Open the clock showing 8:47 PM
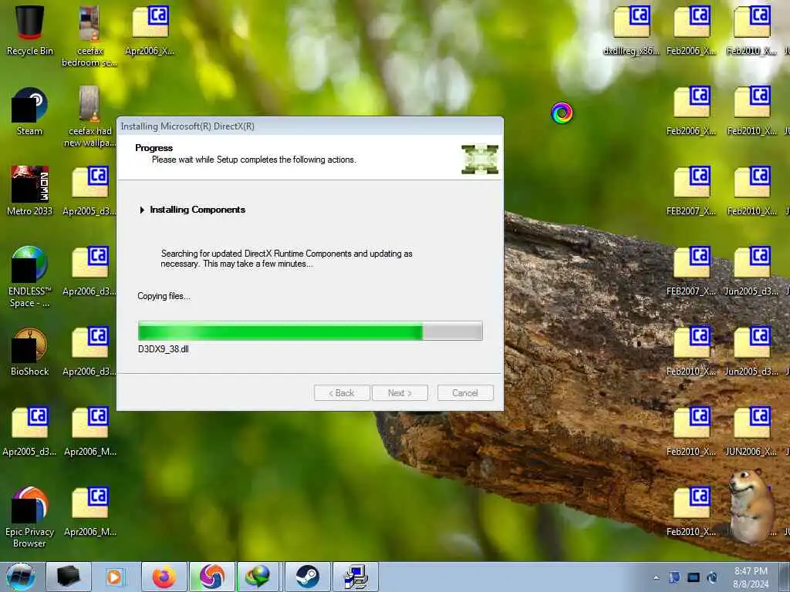The height and width of the screenshot is (592, 790). point(751,577)
